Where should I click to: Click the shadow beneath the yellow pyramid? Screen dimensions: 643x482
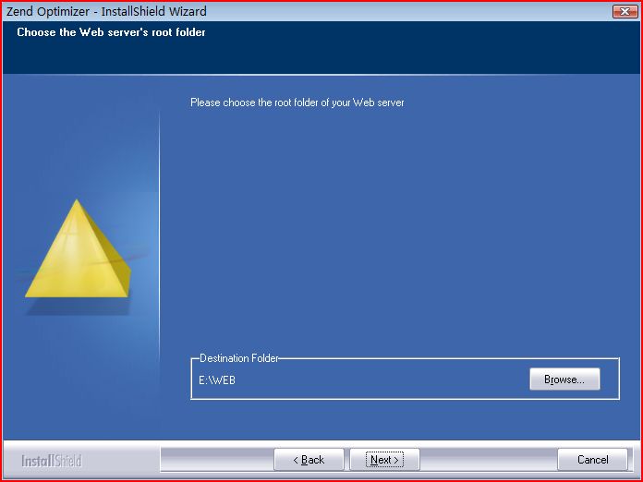[x=78, y=307]
